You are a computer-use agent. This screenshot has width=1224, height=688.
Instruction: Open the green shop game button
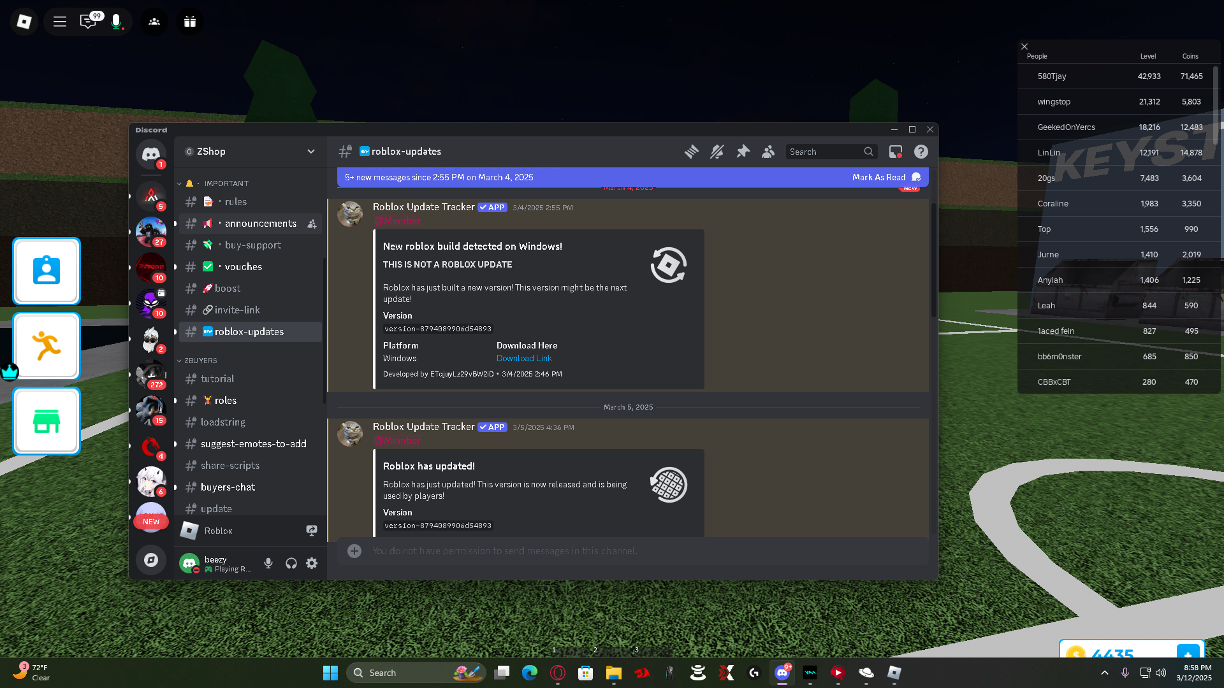(x=47, y=421)
